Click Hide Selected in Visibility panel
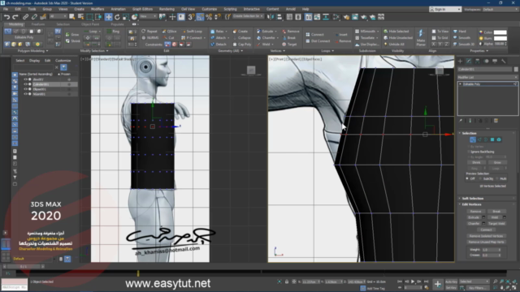The image size is (520, 292). pos(396,31)
